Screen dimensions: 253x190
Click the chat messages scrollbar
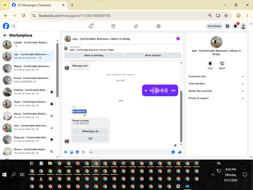(x=181, y=117)
